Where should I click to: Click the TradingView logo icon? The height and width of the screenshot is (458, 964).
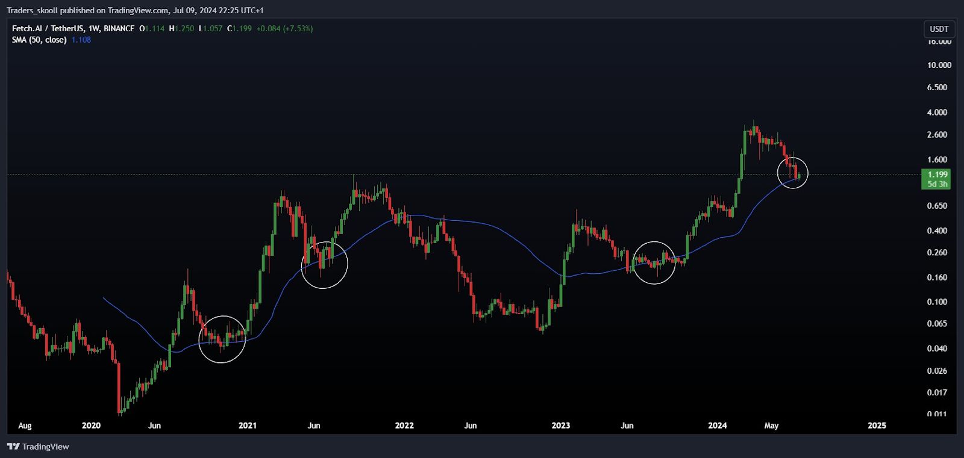[13, 447]
